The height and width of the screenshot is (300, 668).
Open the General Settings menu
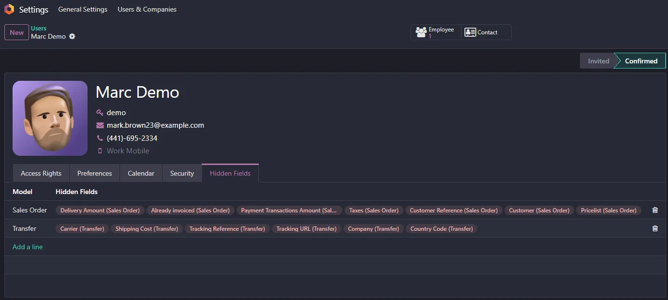point(83,9)
